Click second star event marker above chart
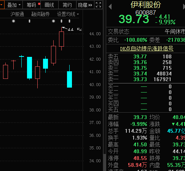This screenshot has width=185, height=171. 53,21
